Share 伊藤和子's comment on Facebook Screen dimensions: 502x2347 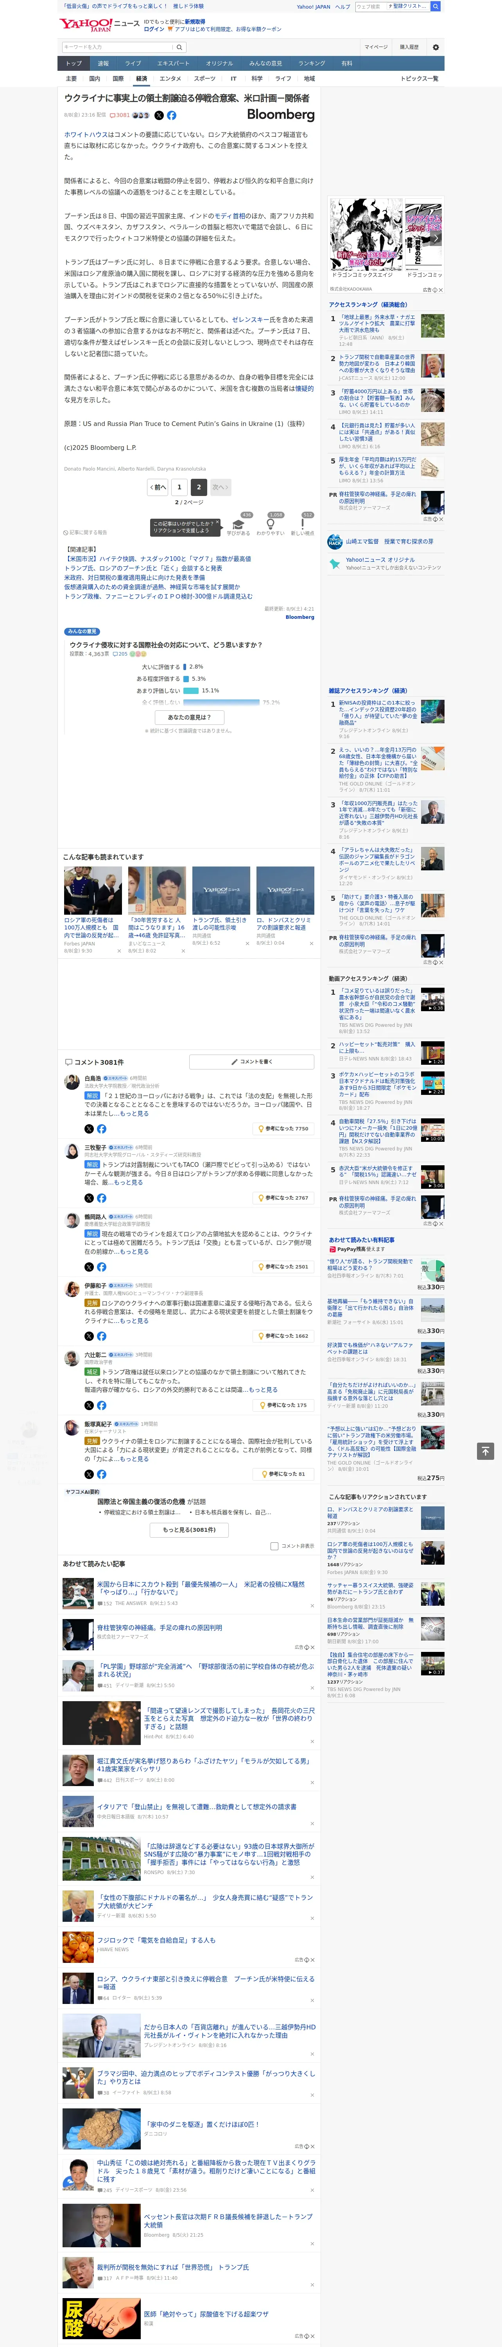[101, 1336]
